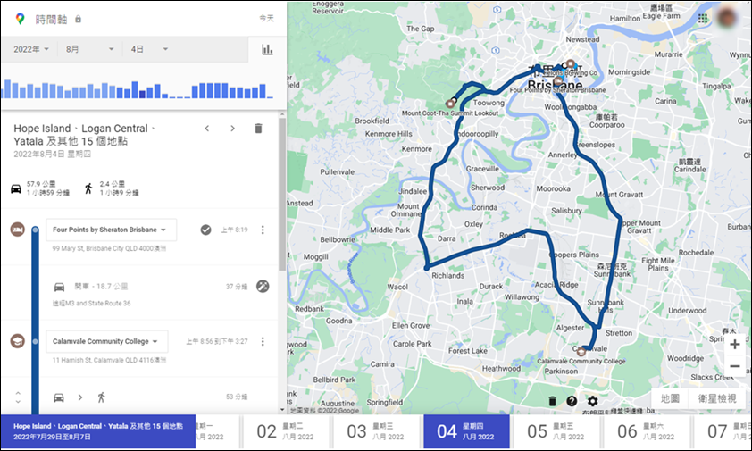
Task: Click the Hope Island、Logan Central day heading
Action: point(85,135)
